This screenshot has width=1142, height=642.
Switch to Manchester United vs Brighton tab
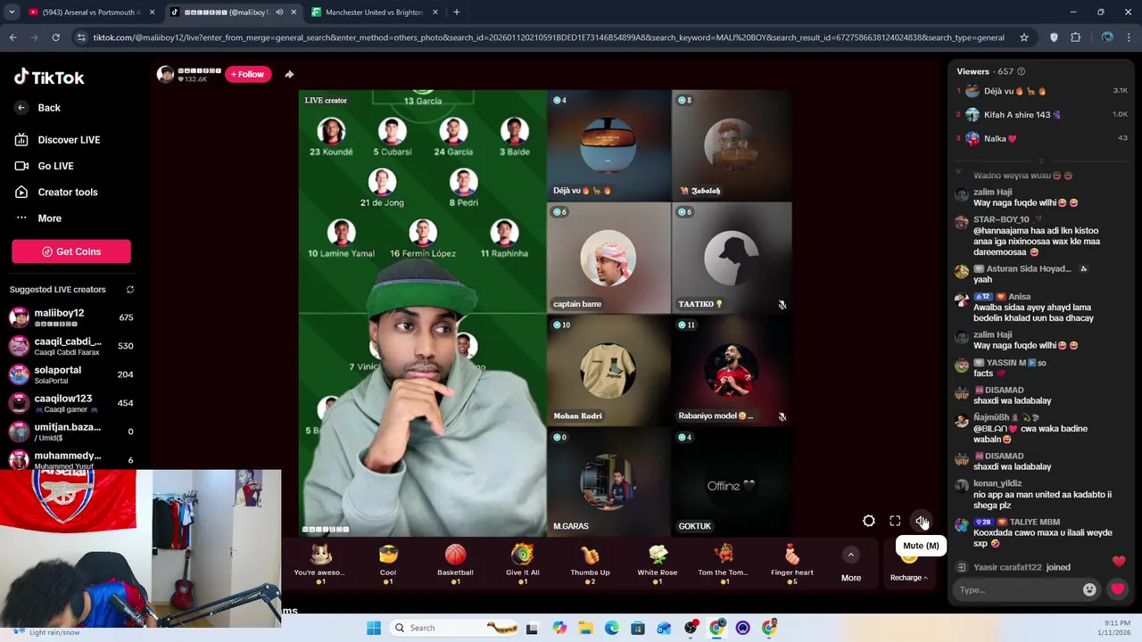tap(375, 12)
